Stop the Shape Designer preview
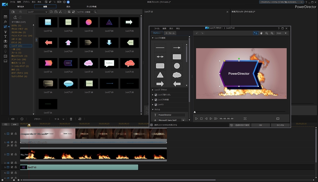The image size is (318, 182). tap(201, 119)
